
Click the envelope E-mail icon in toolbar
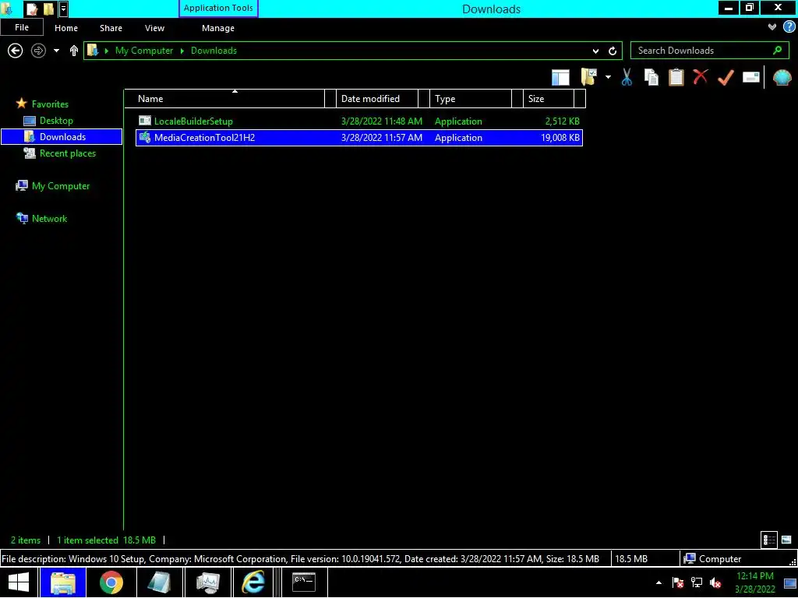click(x=750, y=77)
